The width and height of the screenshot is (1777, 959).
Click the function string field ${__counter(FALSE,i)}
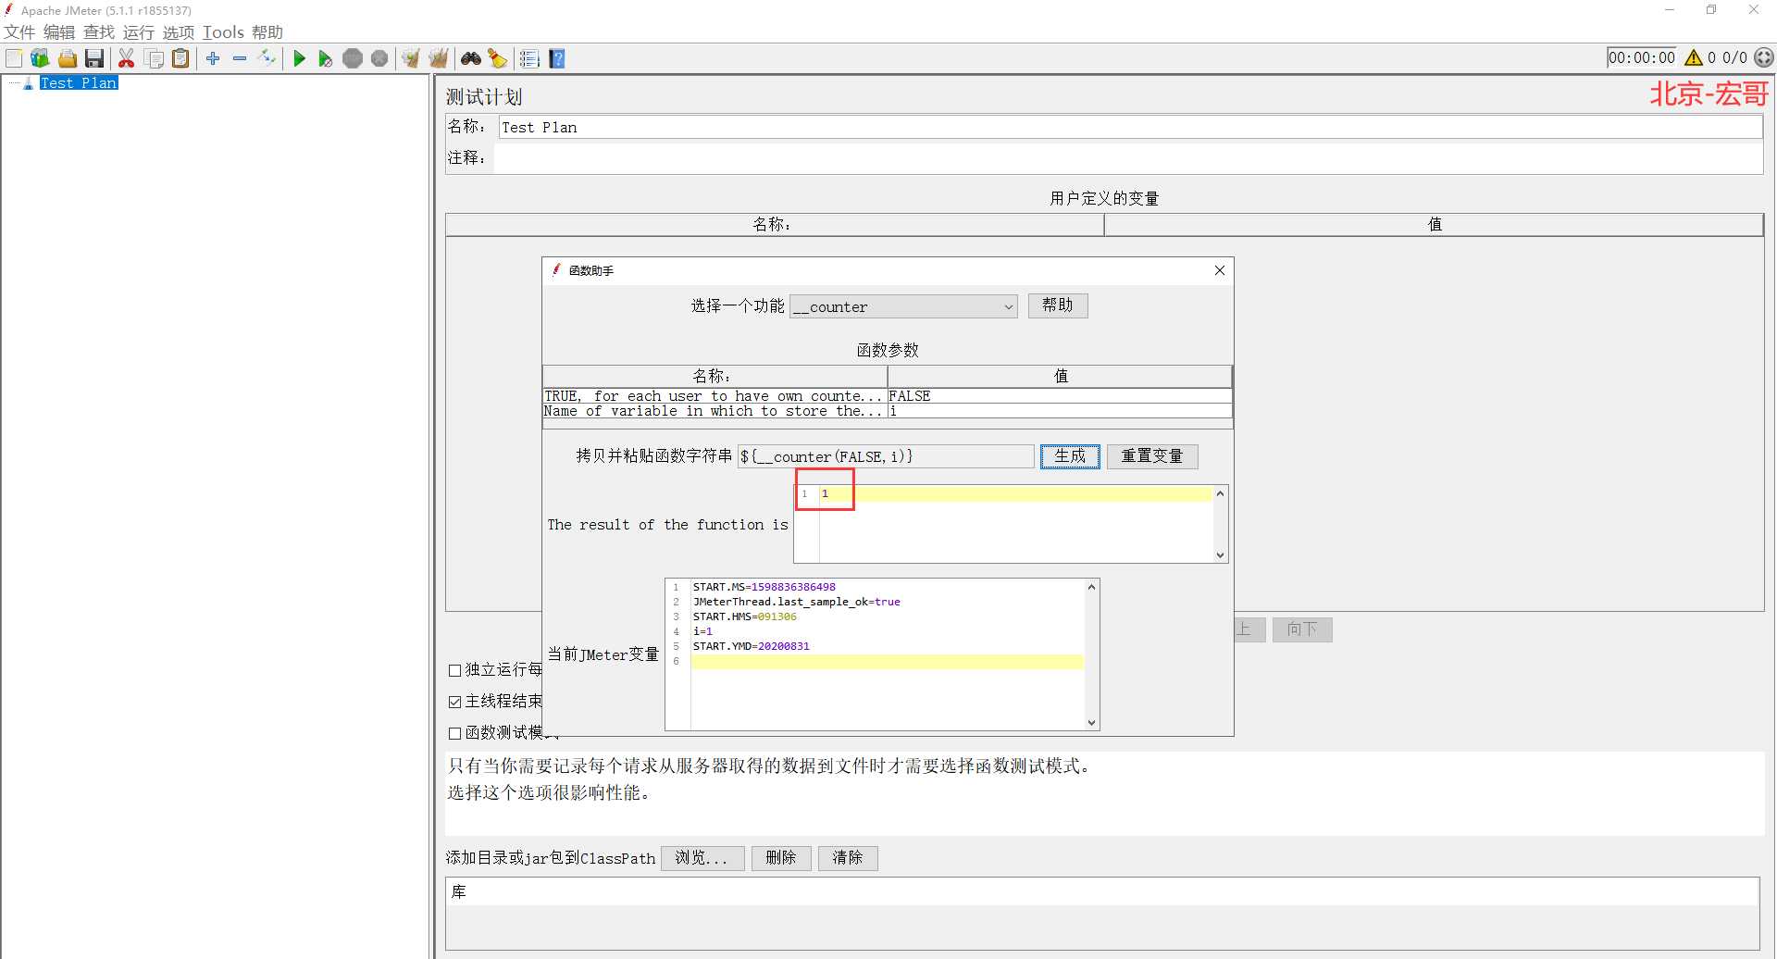(x=886, y=456)
